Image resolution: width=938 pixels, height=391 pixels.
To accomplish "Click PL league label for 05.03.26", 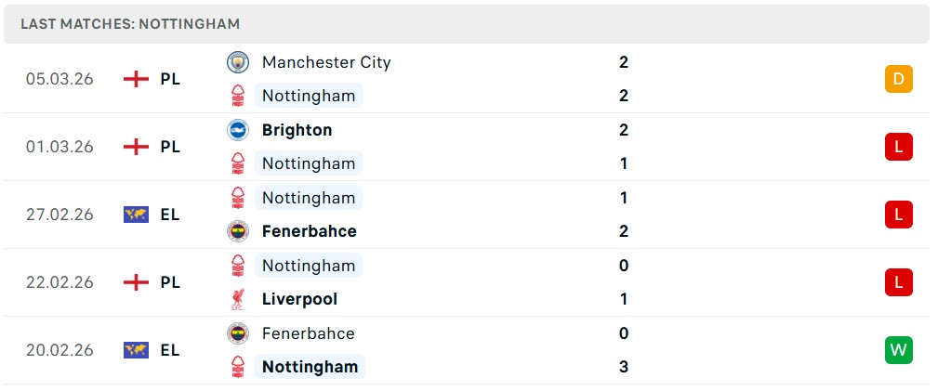I will 170,79.
